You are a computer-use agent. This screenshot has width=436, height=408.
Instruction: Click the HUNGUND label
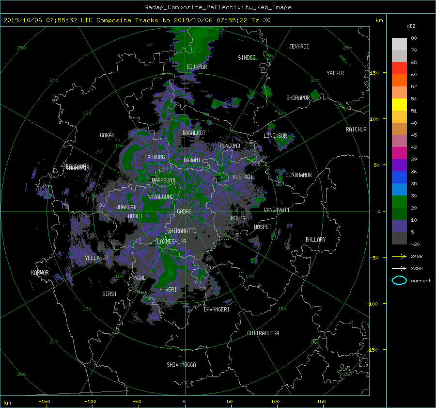pos(230,146)
